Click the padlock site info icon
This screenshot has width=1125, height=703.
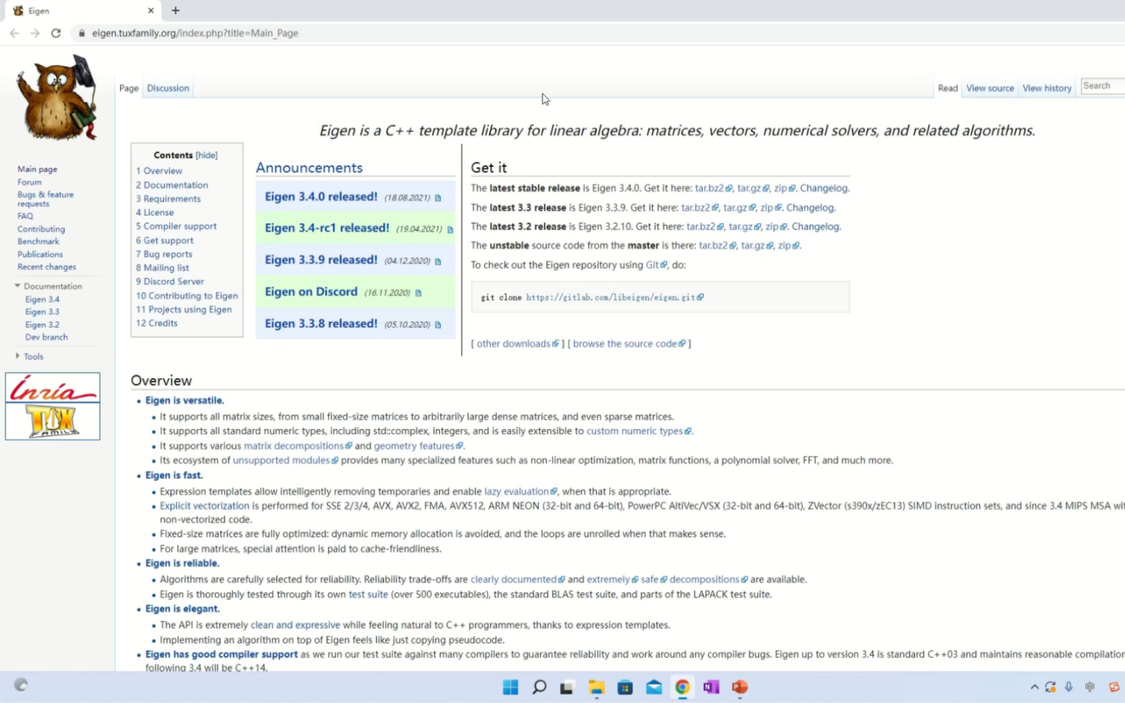[x=82, y=33]
